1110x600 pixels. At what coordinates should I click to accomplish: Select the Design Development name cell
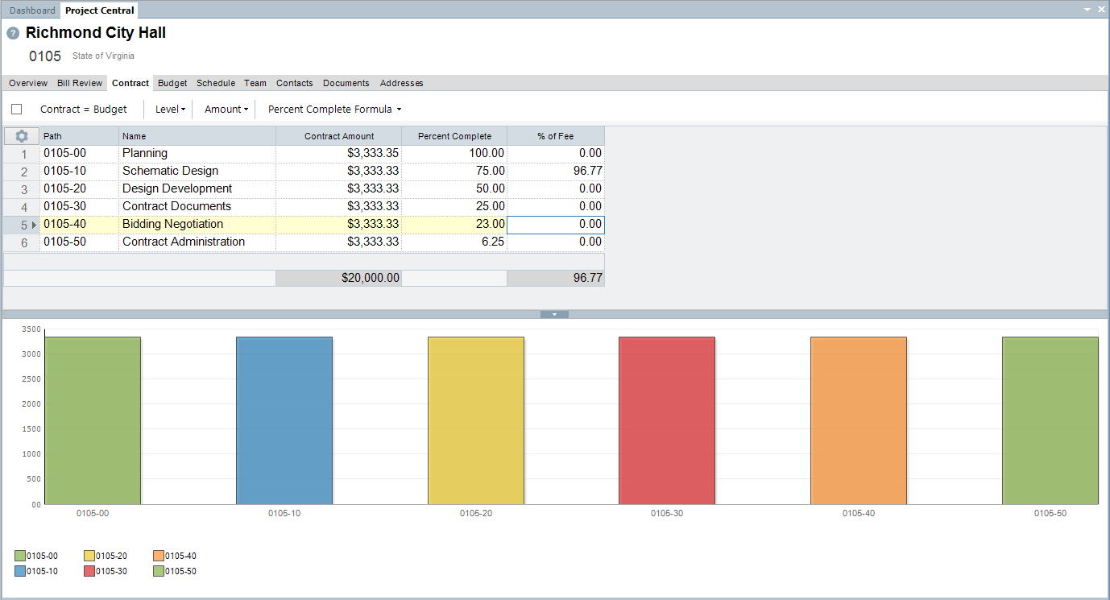[x=197, y=189]
